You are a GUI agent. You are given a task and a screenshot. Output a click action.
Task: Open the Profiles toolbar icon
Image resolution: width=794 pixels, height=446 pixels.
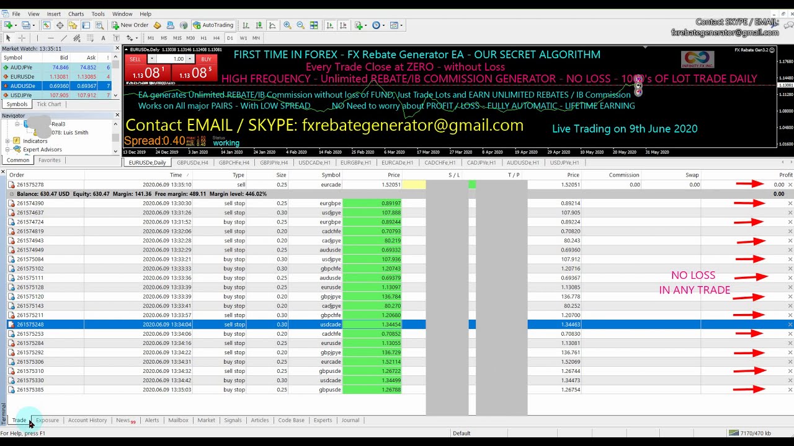(25, 25)
